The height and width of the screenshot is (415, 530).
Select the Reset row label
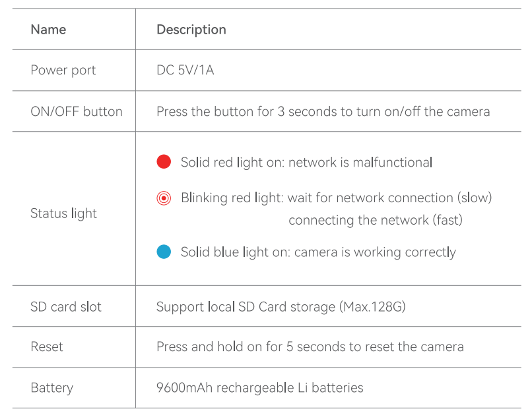tap(47, 347)
